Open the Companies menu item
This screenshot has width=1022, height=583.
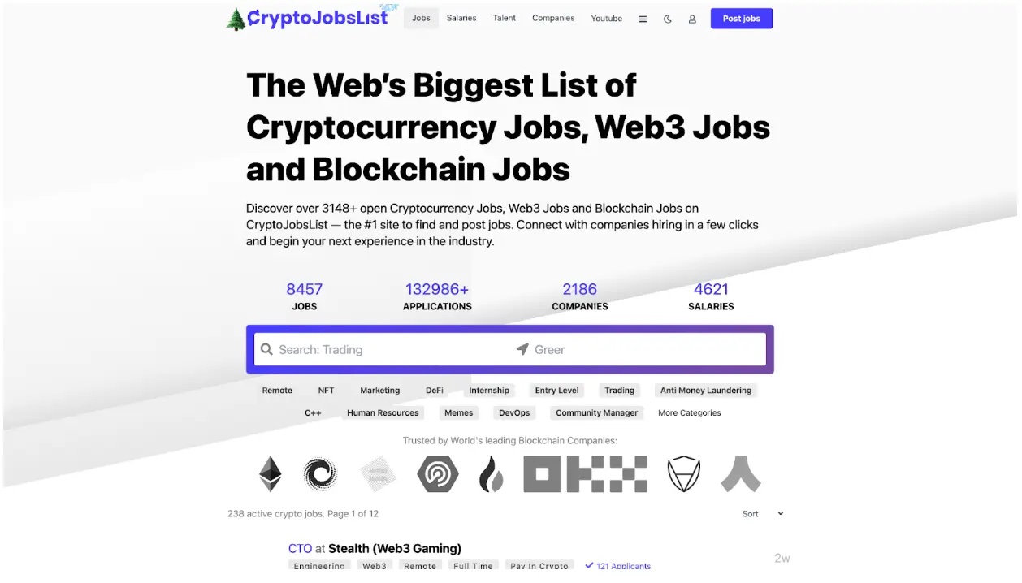553,18
